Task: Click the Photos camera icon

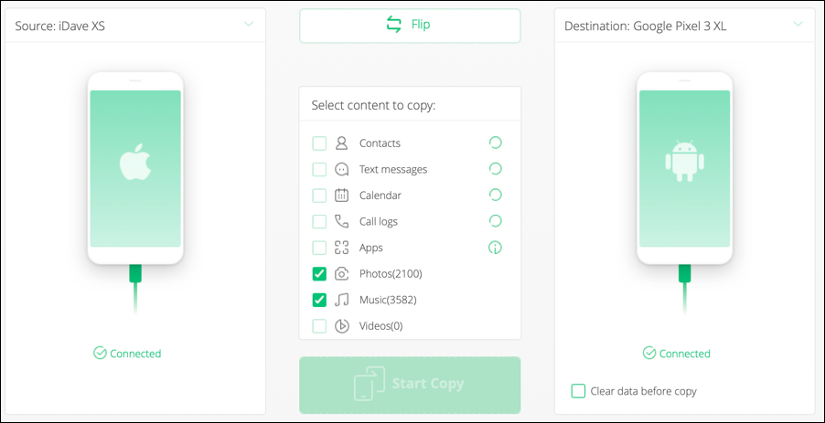Action: click(341, 274)
